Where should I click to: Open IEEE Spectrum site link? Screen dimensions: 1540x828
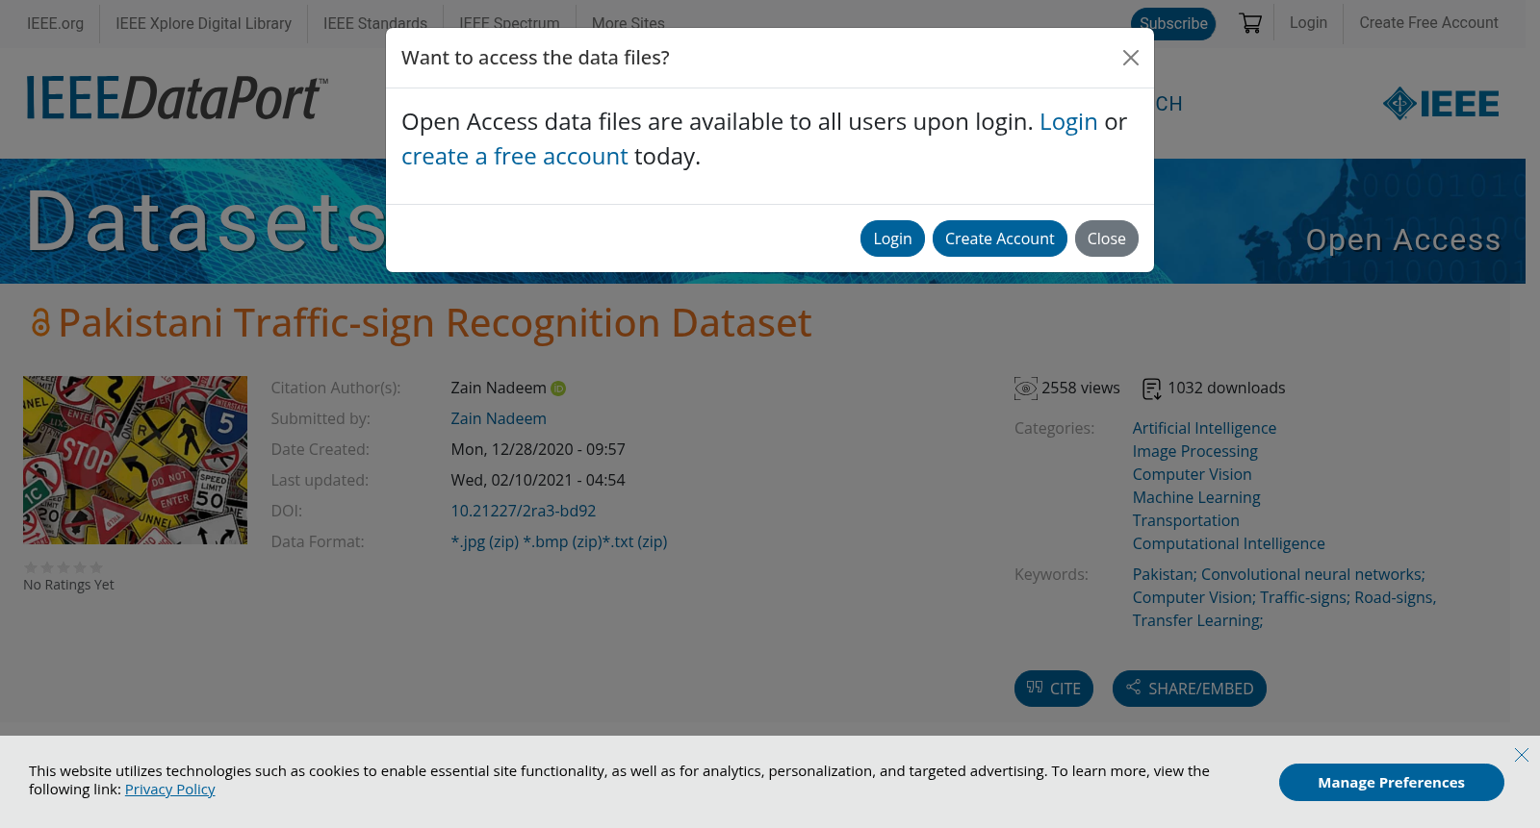pos(509,23)
